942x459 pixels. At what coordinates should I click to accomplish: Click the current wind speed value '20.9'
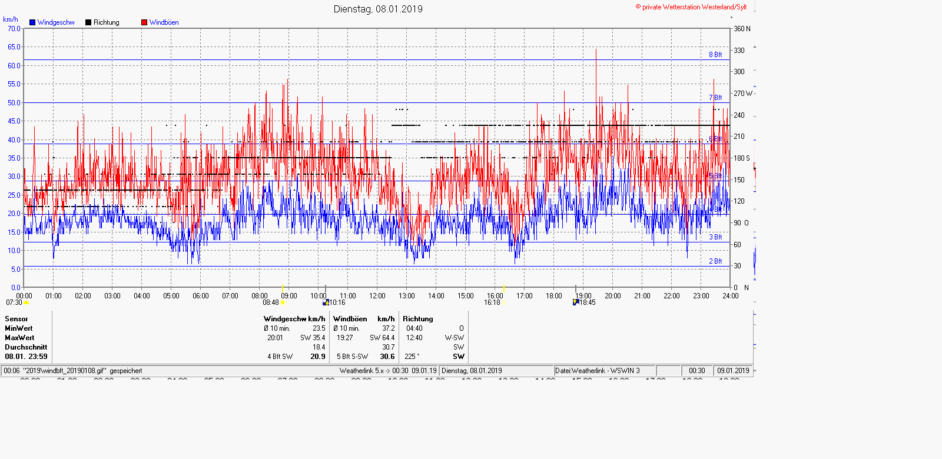318,357
